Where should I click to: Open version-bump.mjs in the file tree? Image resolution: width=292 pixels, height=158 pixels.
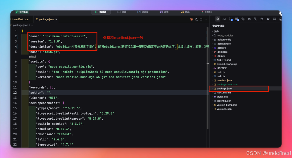click(227, 105)
